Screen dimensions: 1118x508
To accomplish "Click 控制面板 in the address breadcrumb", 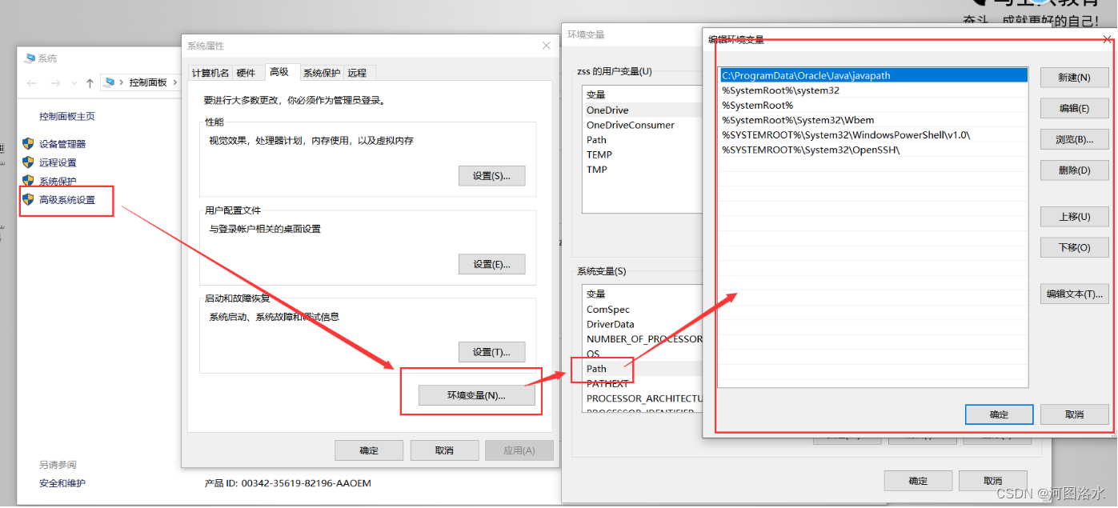I will (148, 82).
